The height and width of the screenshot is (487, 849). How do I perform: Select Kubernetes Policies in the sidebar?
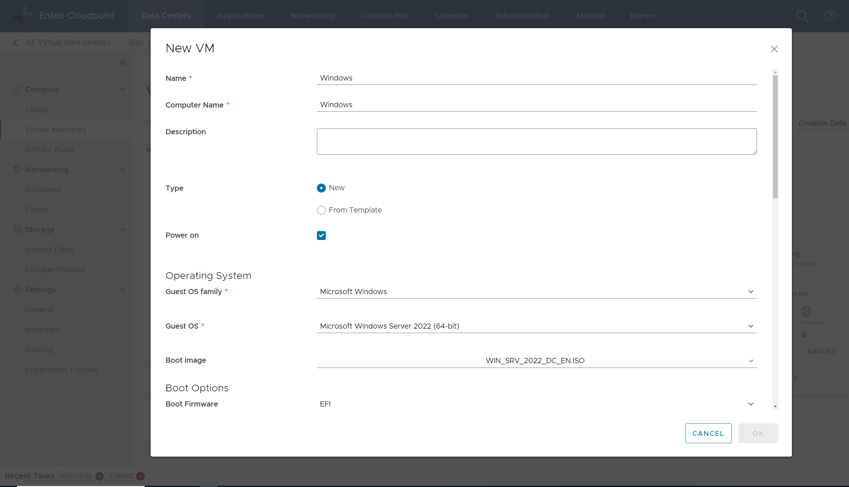[x=61, y=370]
